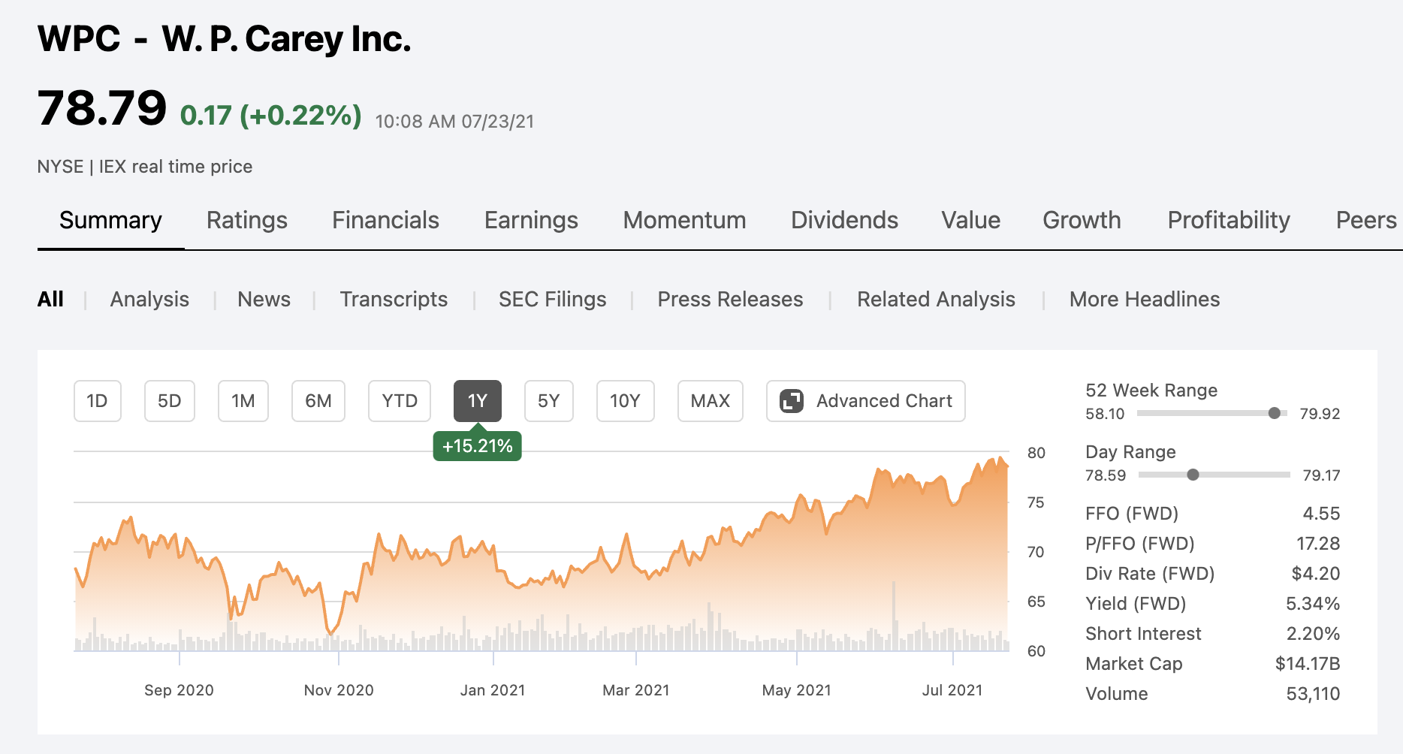
Task: Select MAX chart range
Action: click(710, 401)
